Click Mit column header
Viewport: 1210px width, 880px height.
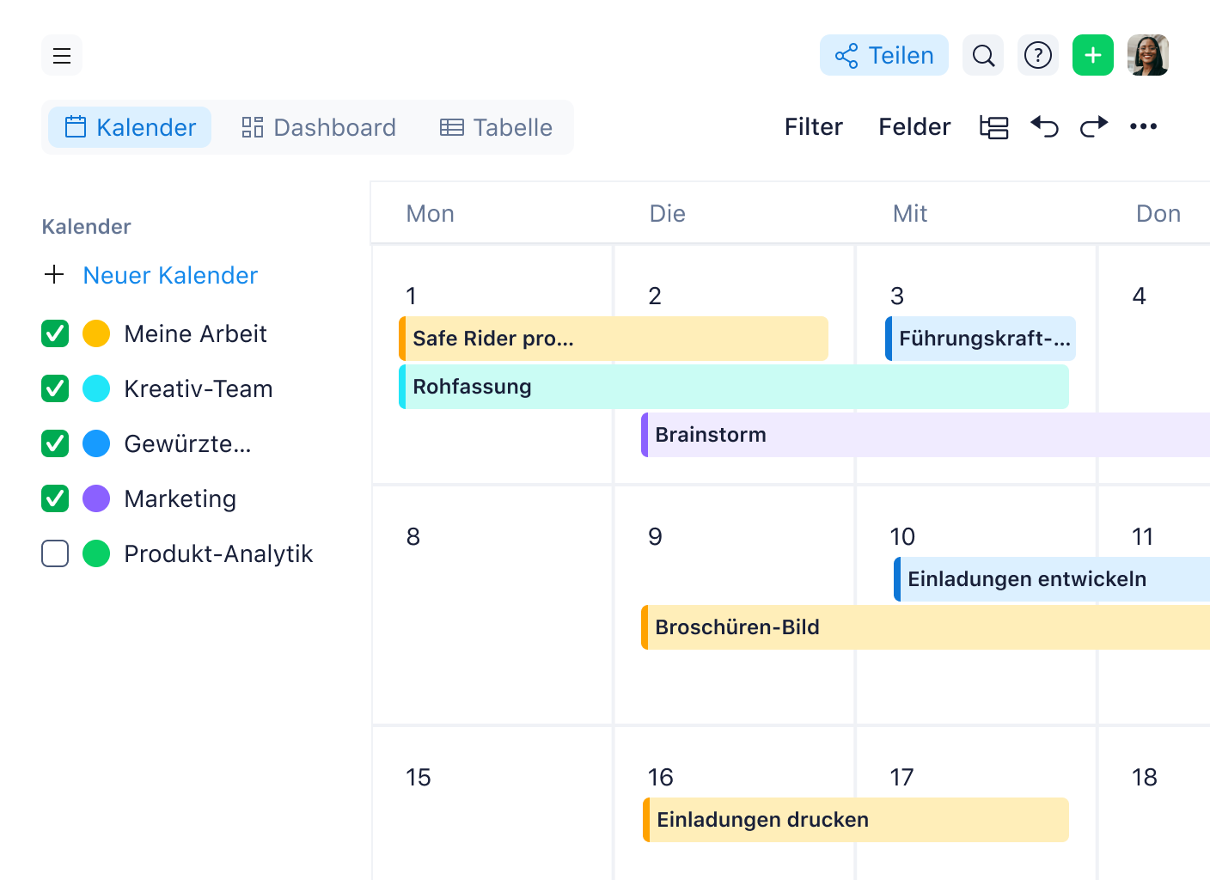pos(910,213)
